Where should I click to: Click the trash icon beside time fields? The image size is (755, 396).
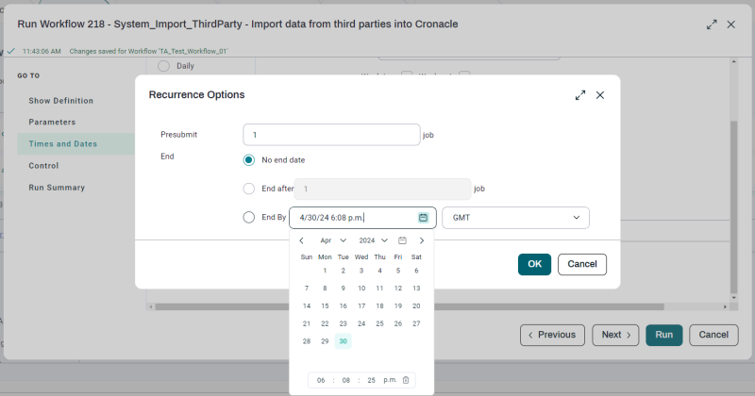(406, 380)
